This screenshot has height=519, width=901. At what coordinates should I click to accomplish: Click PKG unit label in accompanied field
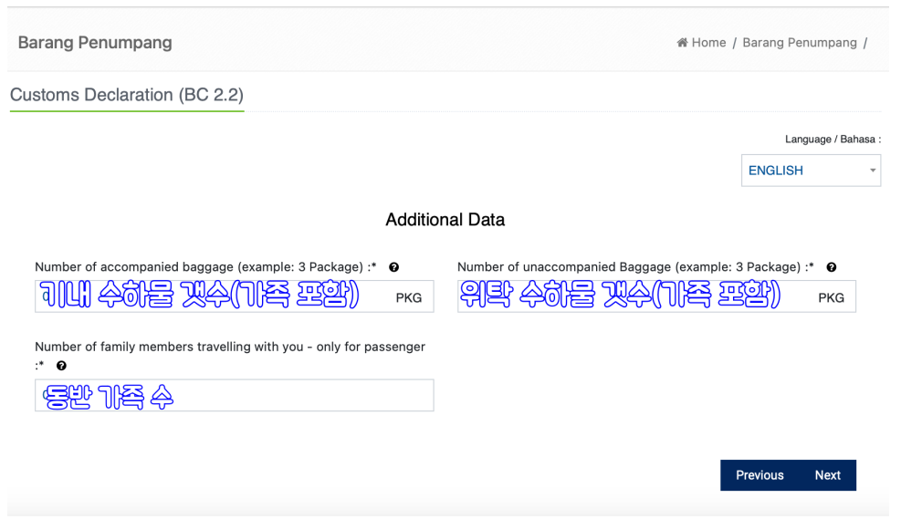click(409, 297)
